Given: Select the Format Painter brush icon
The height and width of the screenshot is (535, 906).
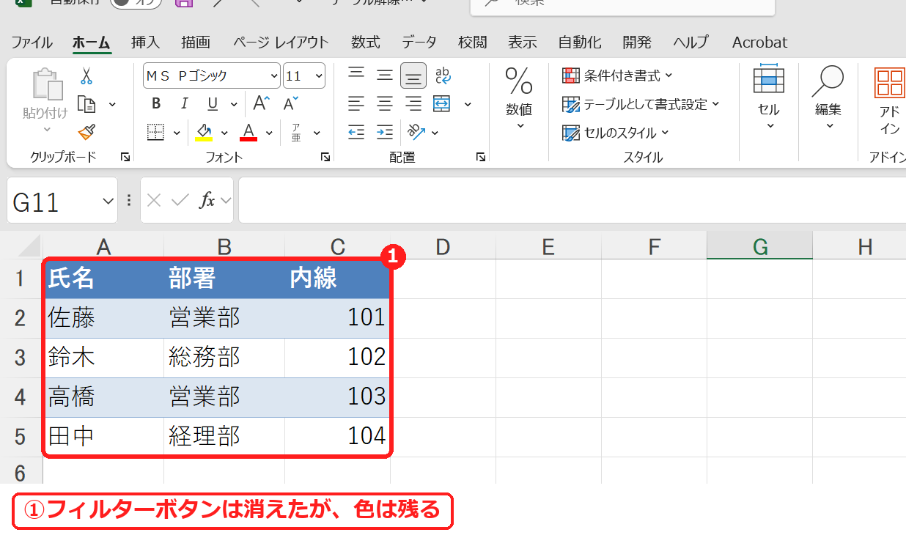Looking at the screenshot, I should pyautogui.click(x=86, y=132).
